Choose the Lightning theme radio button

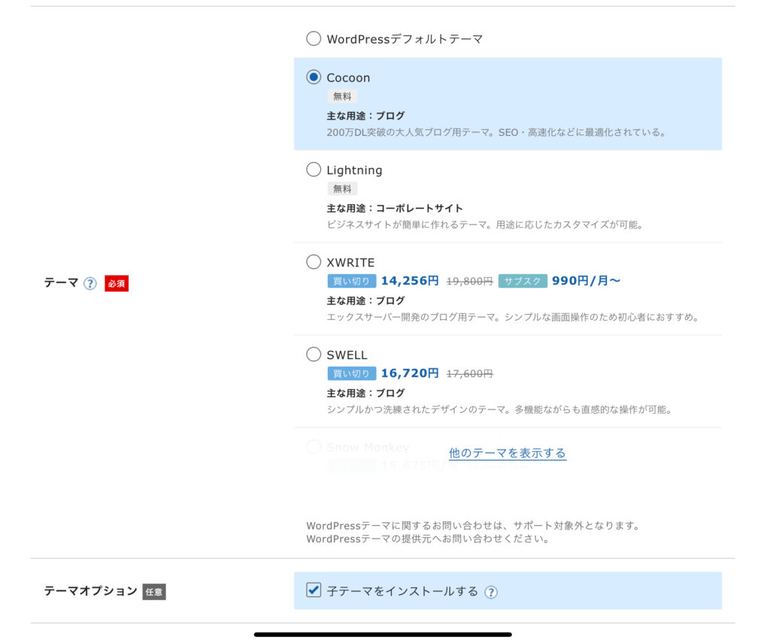click(314, 169)
